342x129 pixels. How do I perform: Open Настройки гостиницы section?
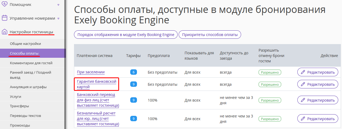[x=31, y=32]
